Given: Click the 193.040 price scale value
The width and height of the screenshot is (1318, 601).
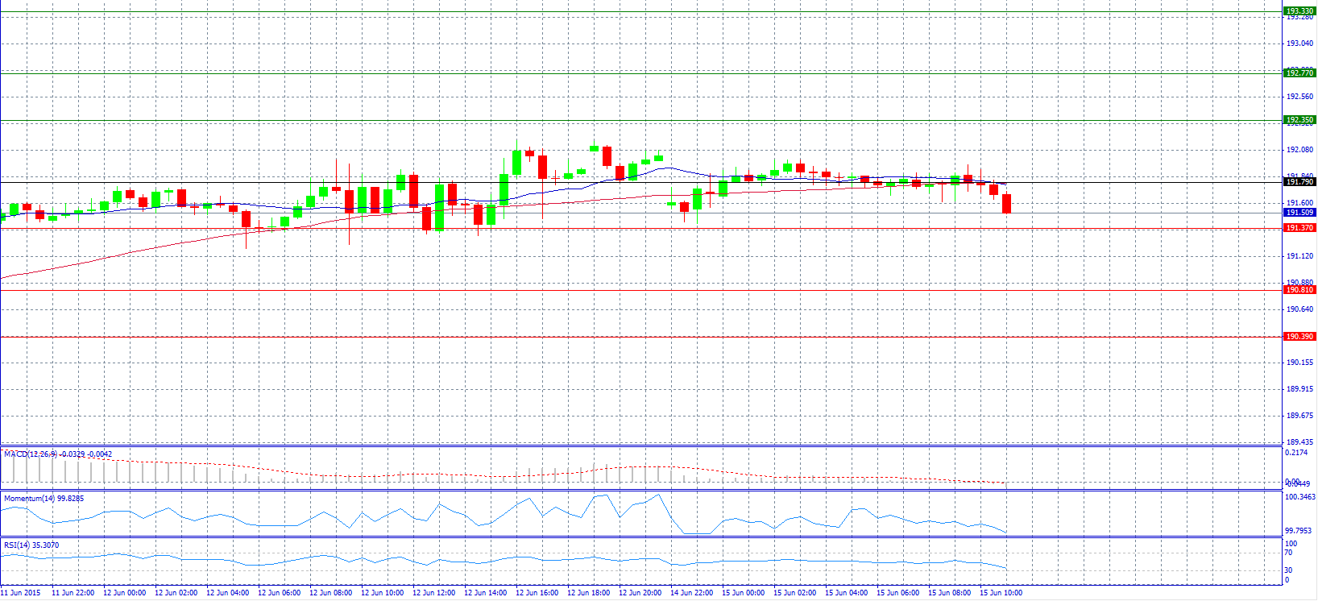Looking at the screenshot, I should click(x=1299, y=44).
